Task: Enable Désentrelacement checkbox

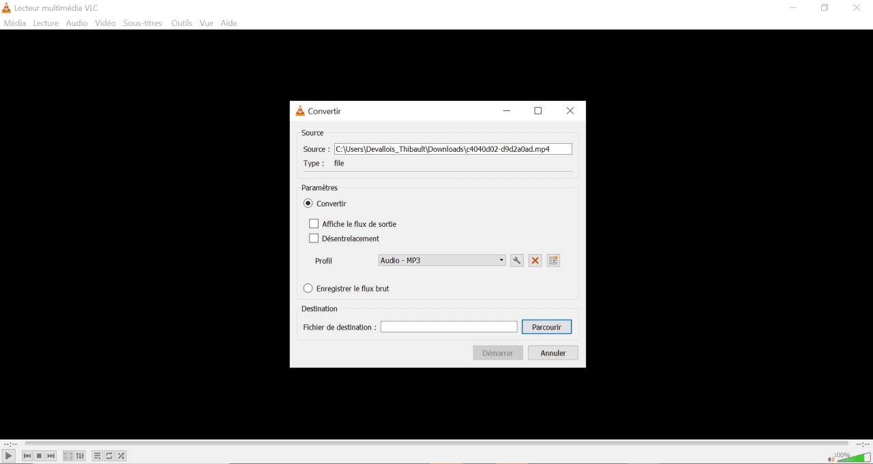Action: (x=314, y=238)
